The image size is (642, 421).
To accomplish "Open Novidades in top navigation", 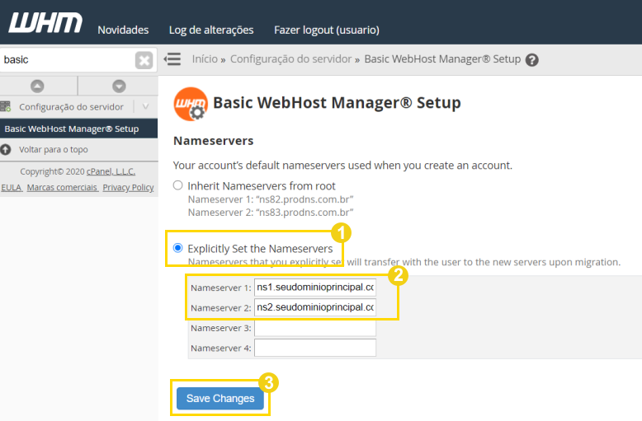I will click(123, 30).
